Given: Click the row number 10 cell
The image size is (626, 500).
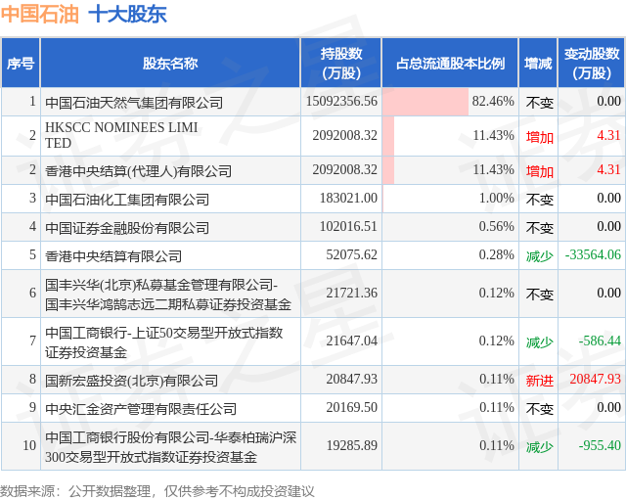Looking at the screenshot, I should pos(21,446).
